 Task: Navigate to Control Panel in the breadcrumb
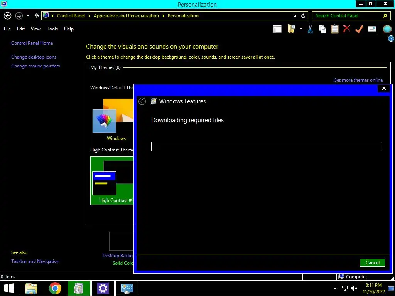(71, 16)
